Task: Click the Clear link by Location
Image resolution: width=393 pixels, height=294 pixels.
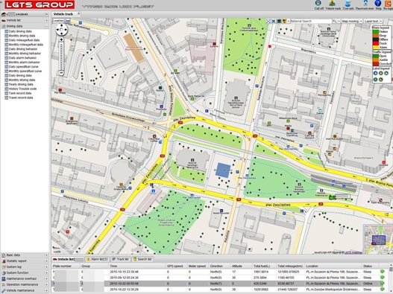Action: 67,21
